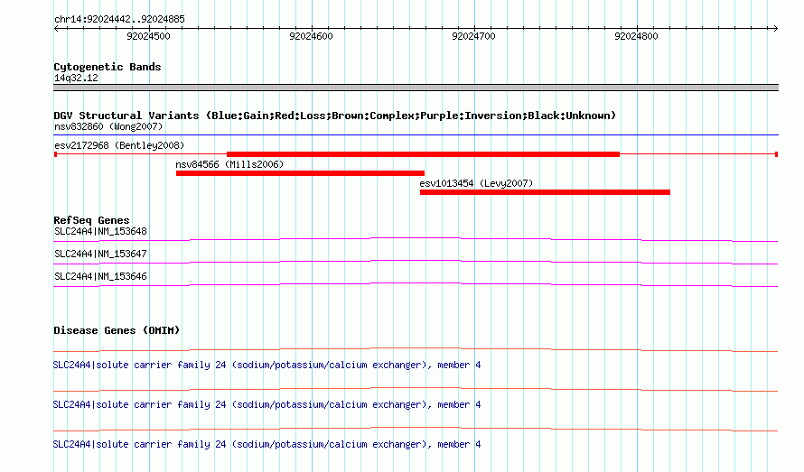Click the magenta line under NM_153648
Viewport: 804px width, 472px height.
coord(416,239)
